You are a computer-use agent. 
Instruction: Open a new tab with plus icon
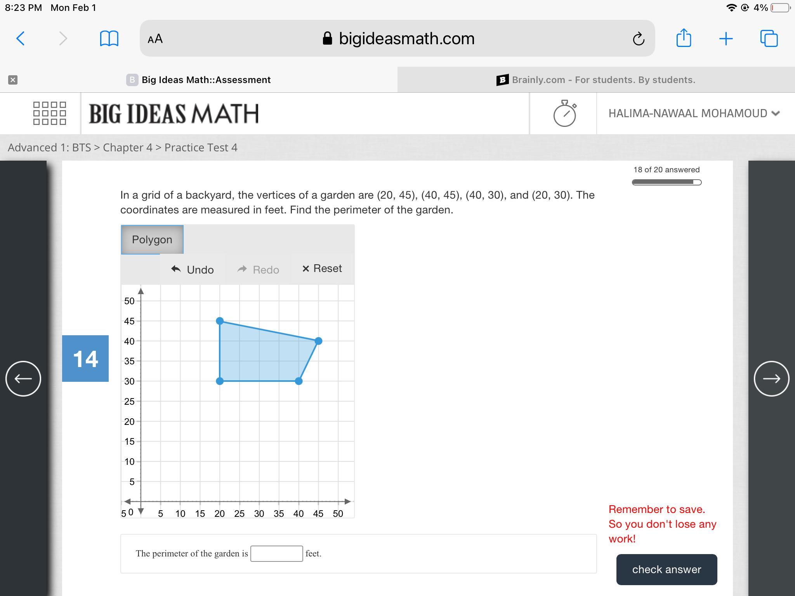click(726, 38)
